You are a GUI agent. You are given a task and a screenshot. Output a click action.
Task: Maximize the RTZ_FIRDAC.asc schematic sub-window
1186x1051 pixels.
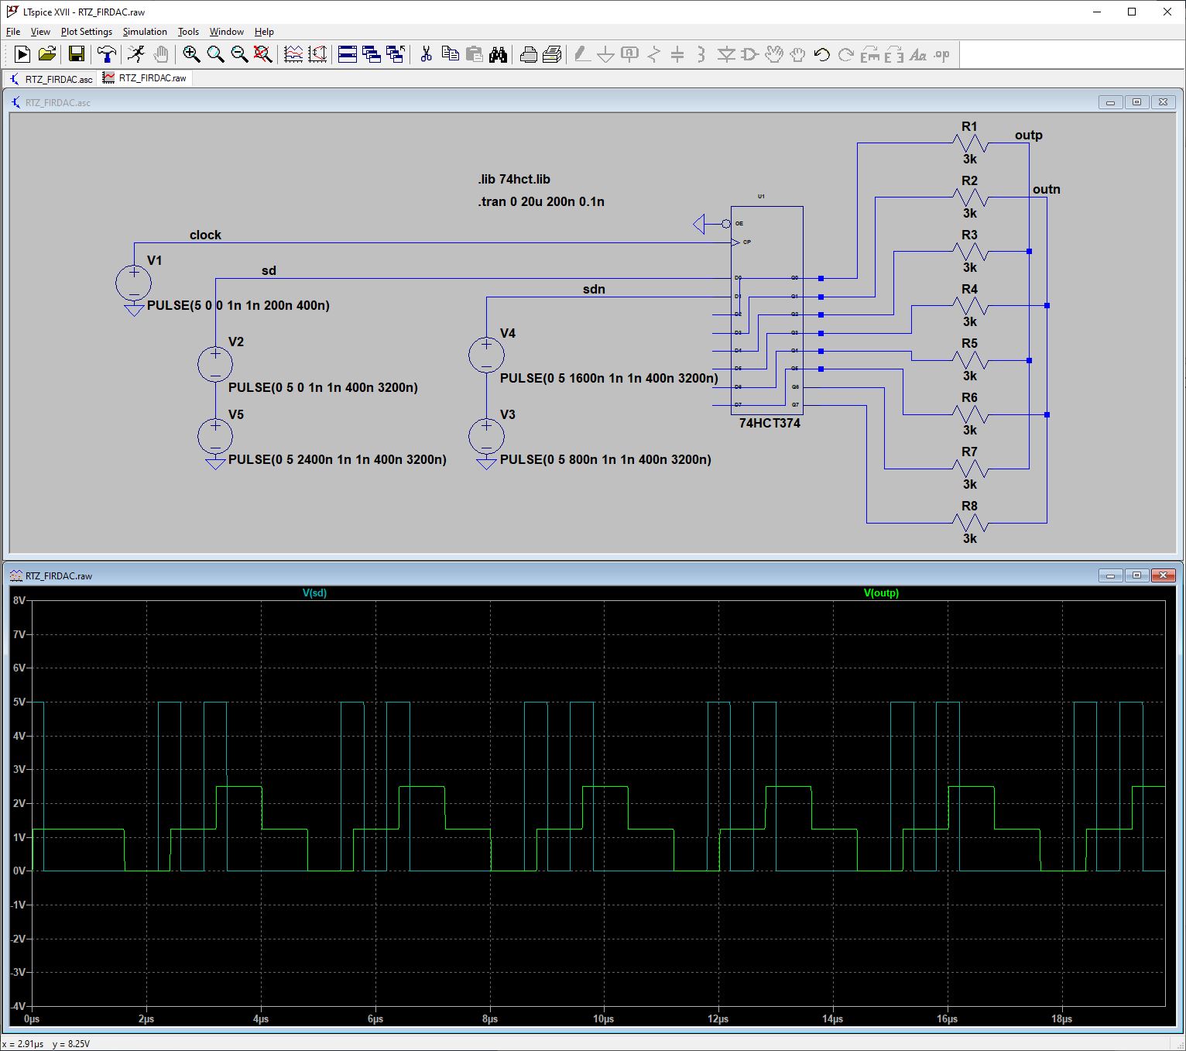(x=1136, y=102)
